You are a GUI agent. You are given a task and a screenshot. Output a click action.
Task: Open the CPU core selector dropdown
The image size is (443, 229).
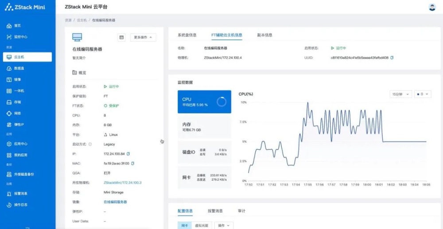423,94
